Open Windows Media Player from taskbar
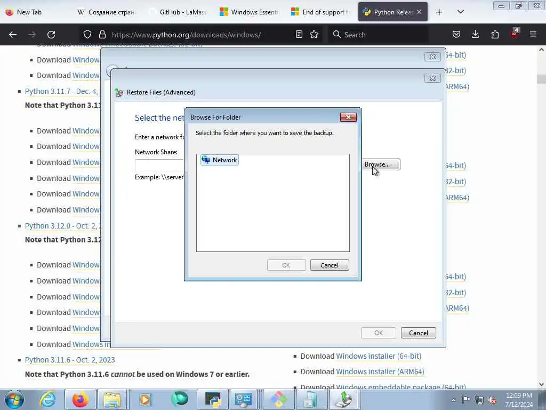The width and height of the screenshot is (546, 410). pos(145,399)
